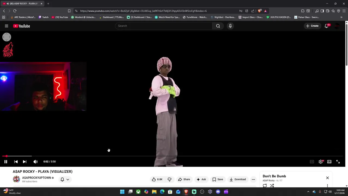Viewport: 348px width, 196px height.
Task: Click share link icon in address bar
Action: (x=253, y=11)
